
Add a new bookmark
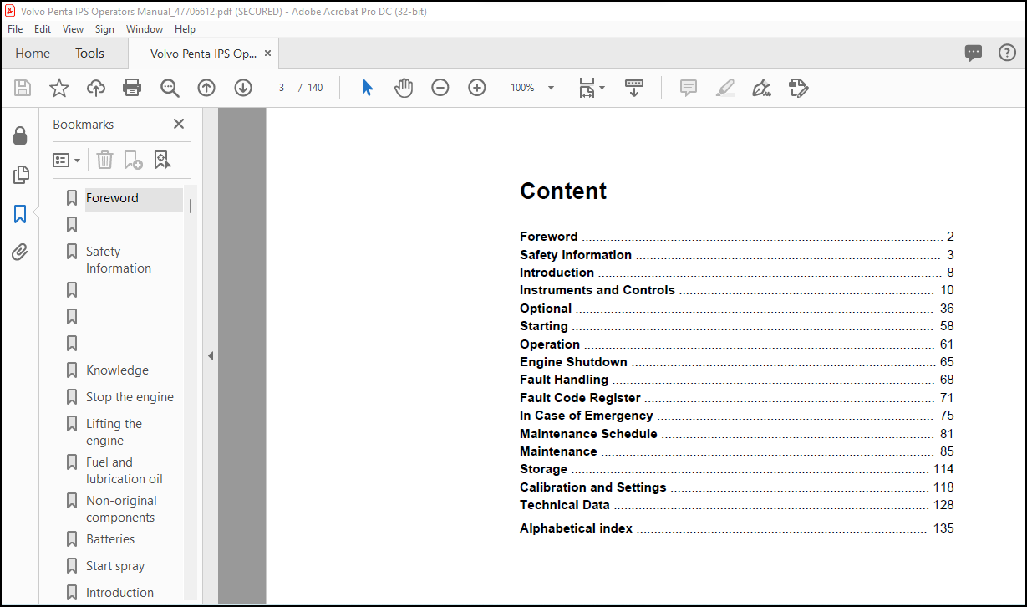[133, 160]
